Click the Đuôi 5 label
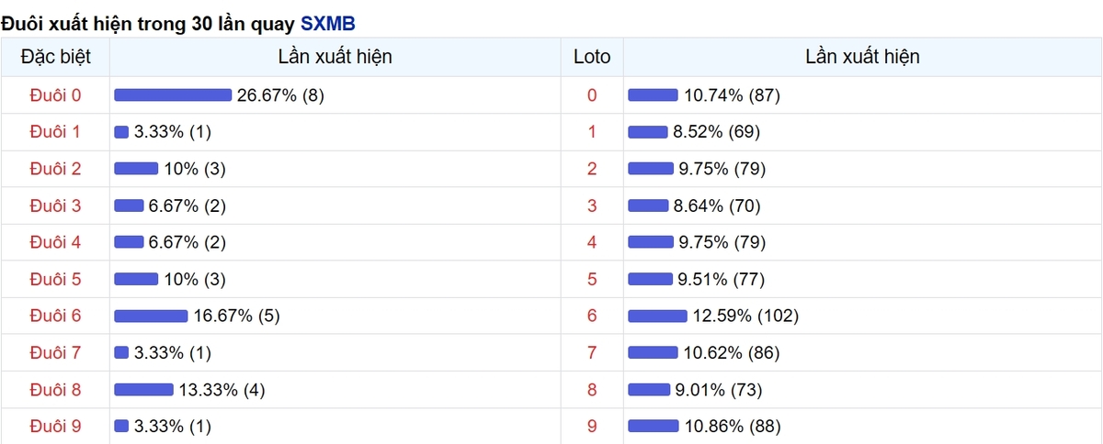Image resolution: width=1103 pixels, height=444 pixels. click(55, 279)
